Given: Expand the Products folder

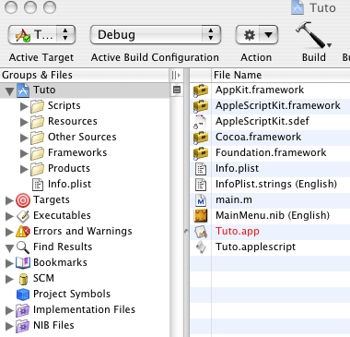Looking at the screenshot, I should [x=24, y=169].
